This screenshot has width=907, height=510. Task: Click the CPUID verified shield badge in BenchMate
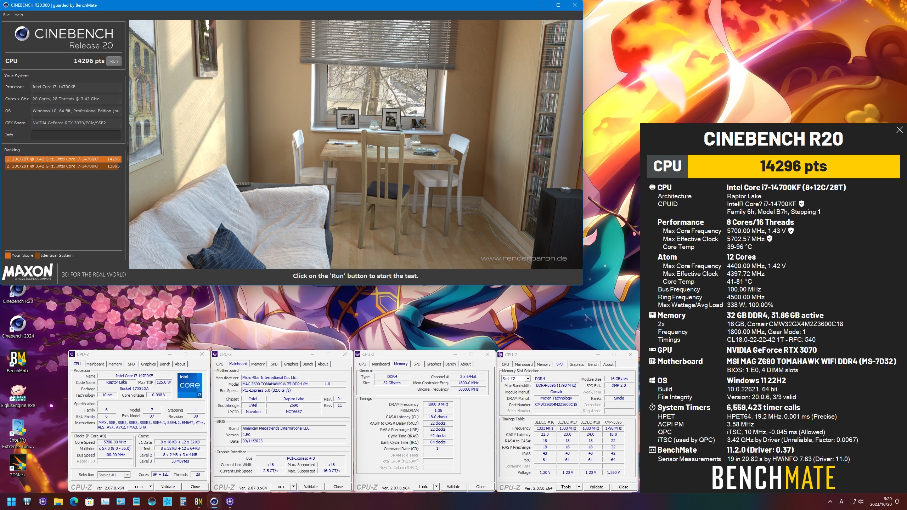click(x=801, y=204)
